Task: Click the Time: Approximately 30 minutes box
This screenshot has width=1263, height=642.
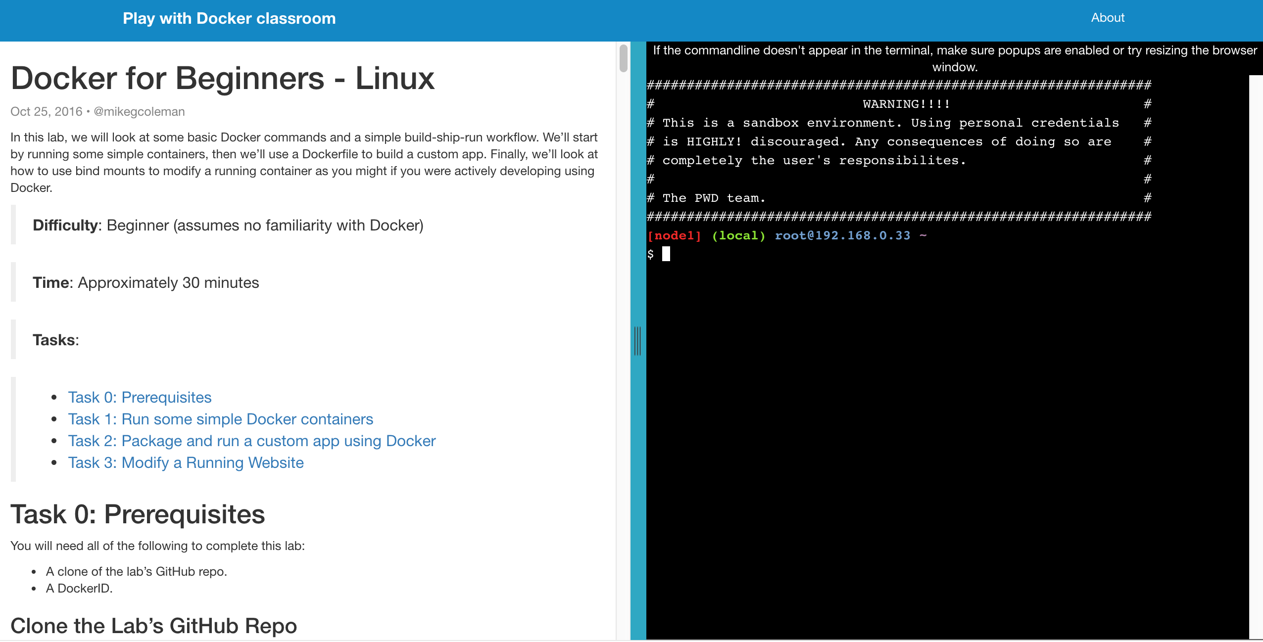Action: [x=146, y=282]
